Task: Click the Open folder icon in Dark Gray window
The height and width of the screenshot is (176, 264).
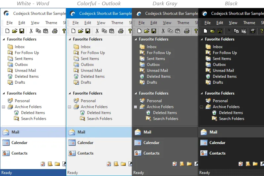Action: click(x=147, y=31)
